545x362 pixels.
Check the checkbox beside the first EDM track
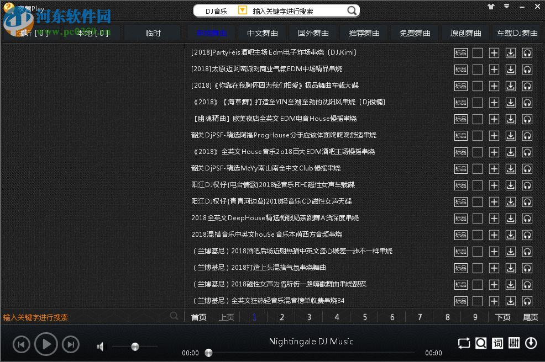coord(477,52)
